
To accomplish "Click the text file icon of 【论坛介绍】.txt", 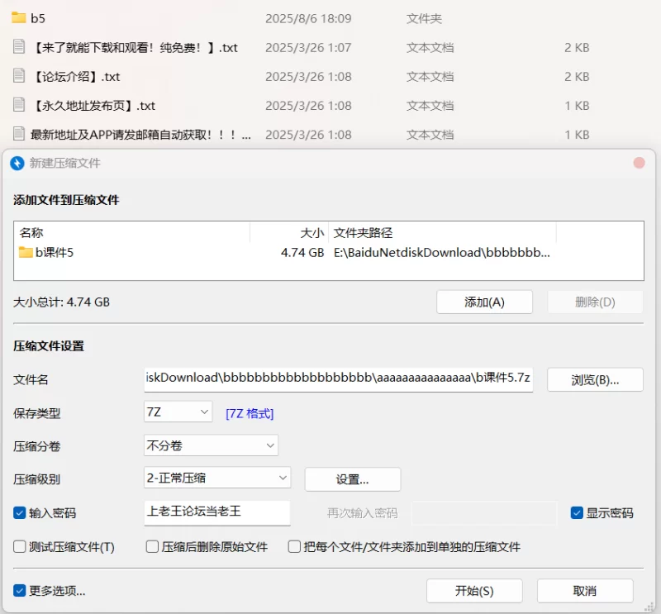I will click(18, 76).
